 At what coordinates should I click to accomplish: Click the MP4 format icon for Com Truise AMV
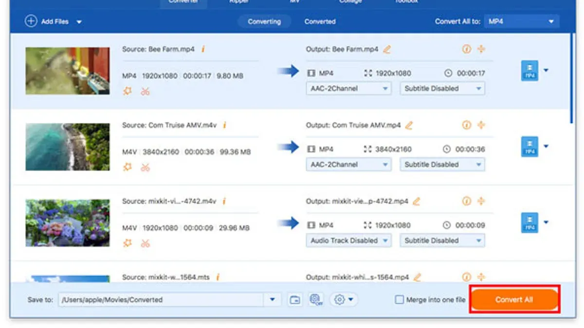[x=529, y=146]
